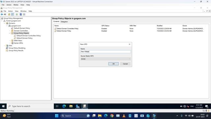Open the Media menu
This screenshot has width=211, height=119.
[x=16, y=5]
